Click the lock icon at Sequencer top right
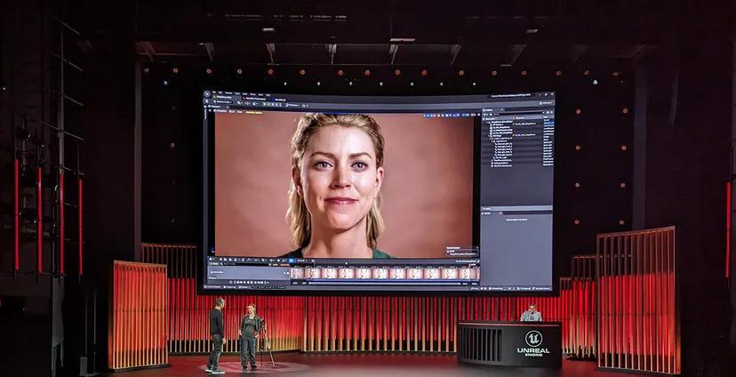736x377 pixels. (x=478, y=261)
